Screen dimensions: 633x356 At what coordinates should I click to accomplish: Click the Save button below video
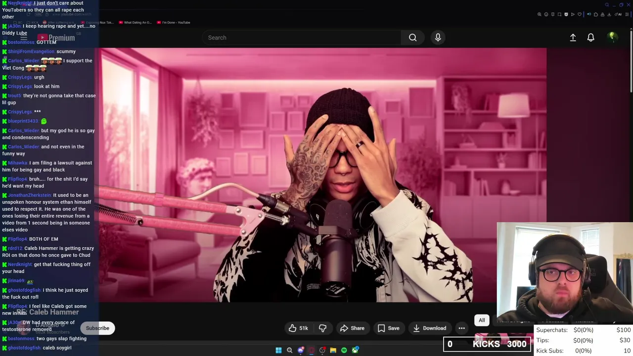(388, 328)
